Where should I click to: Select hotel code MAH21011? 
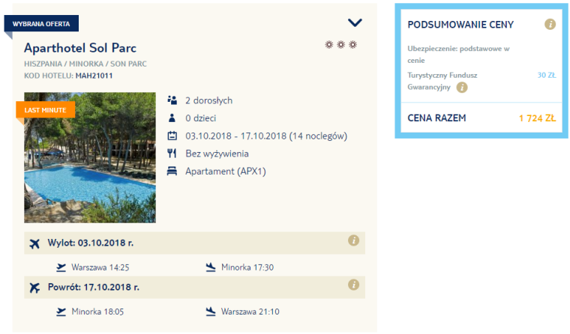tap(94, 76)
